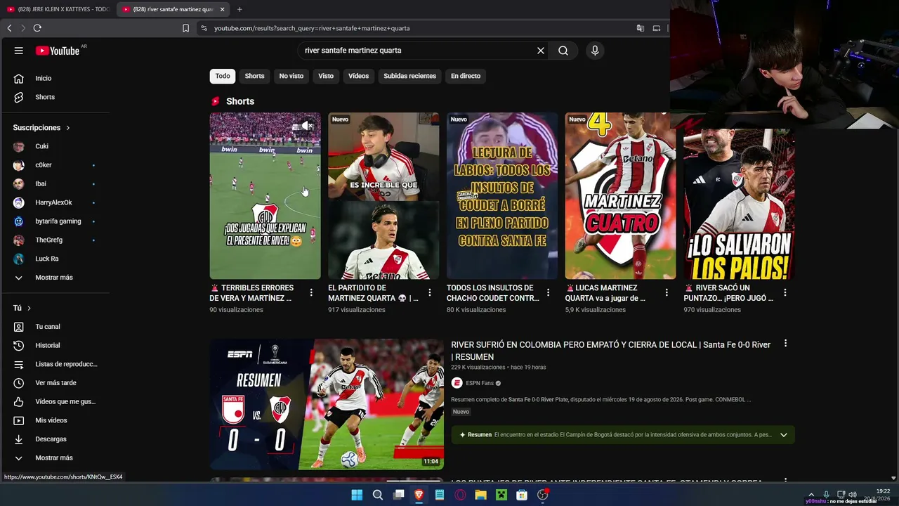Open Windows taskbar search

point(378,495)
